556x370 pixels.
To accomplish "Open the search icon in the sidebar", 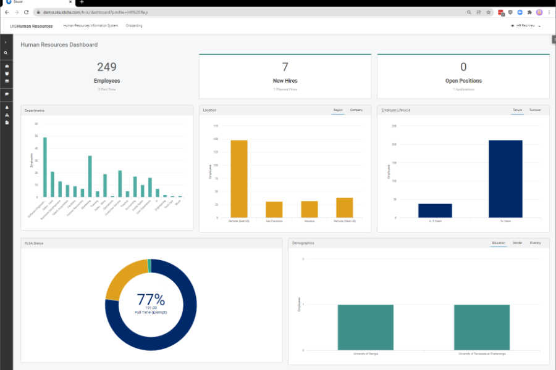I will click(6, 53).
